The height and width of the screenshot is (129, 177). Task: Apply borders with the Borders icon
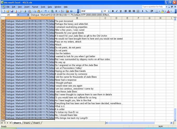coord(157,11)
